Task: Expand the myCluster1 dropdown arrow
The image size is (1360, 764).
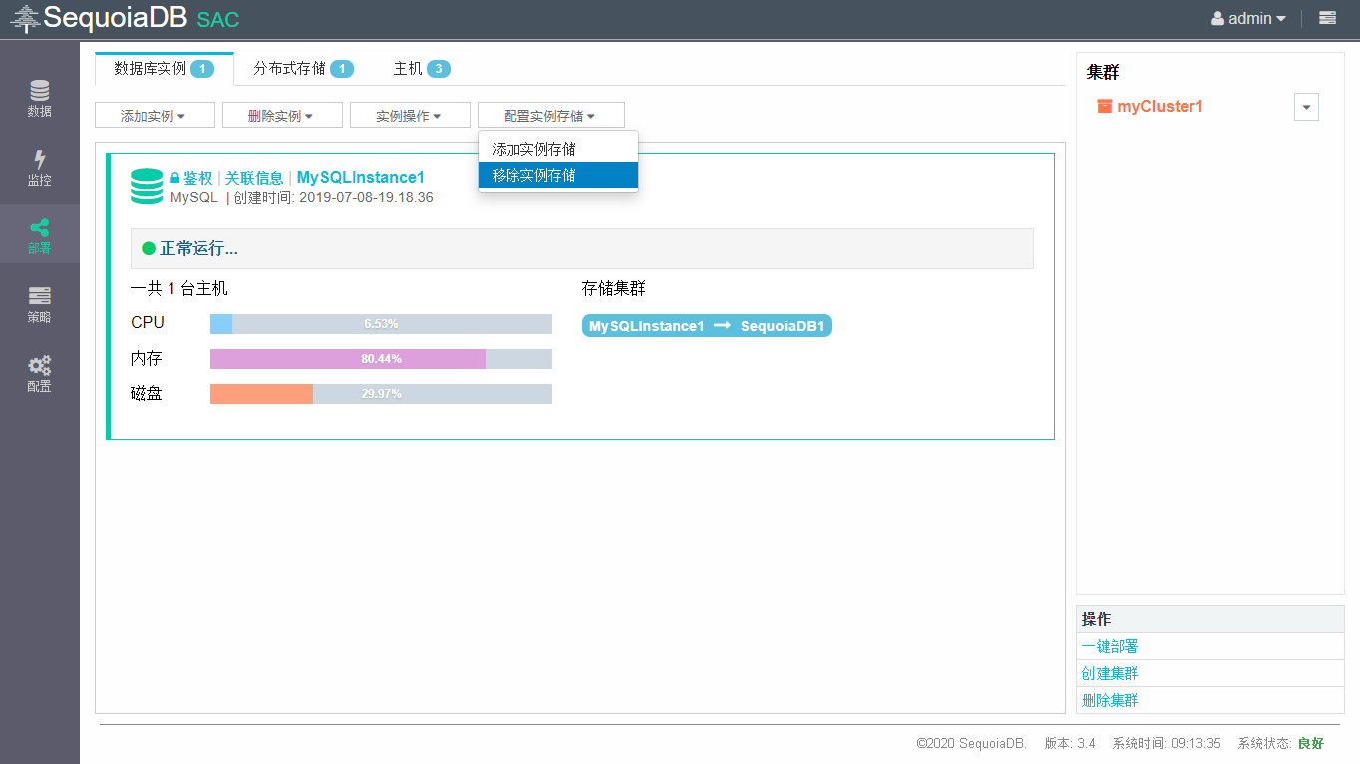Action: [1306, 107]
